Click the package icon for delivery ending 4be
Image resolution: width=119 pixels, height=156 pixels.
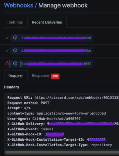click(x=15, y=50)
